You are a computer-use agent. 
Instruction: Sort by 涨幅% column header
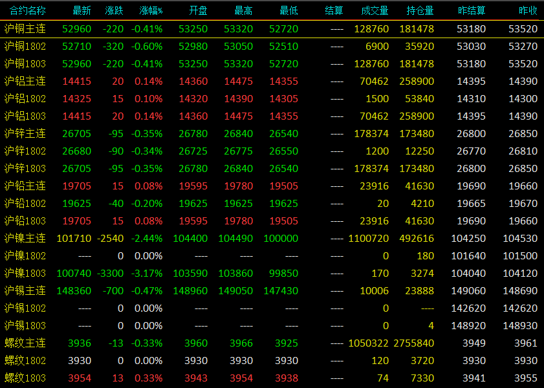[151, 11]
